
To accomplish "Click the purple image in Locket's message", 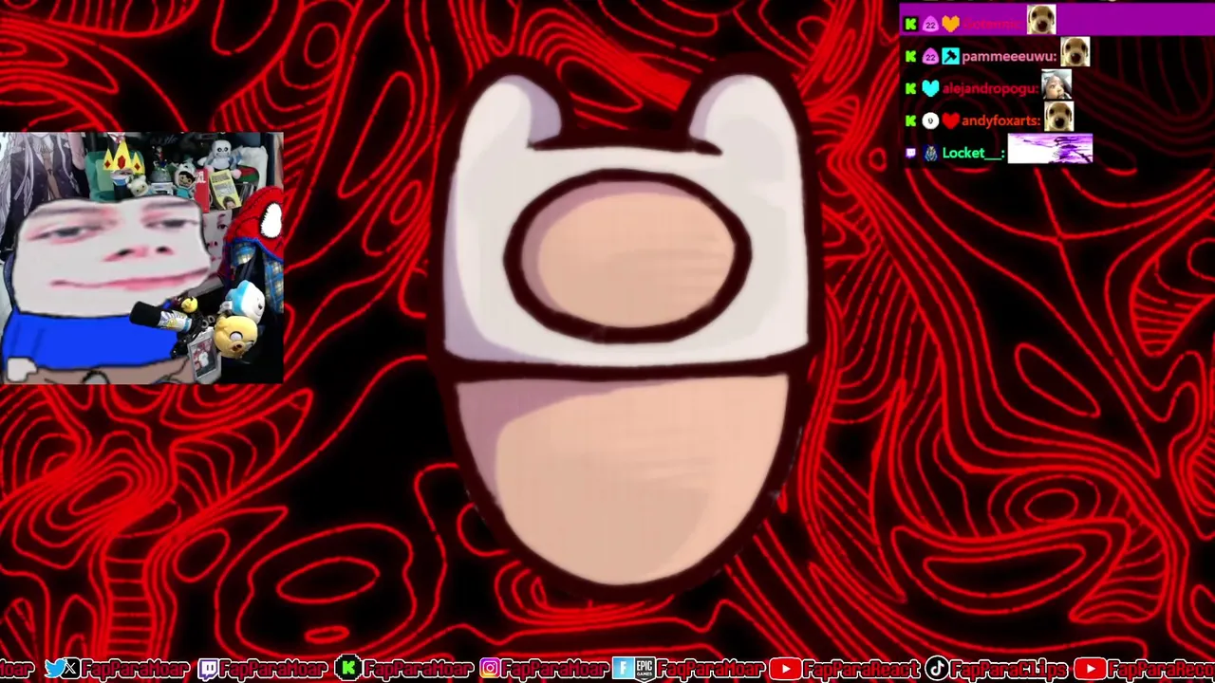I will (1050, 149).
